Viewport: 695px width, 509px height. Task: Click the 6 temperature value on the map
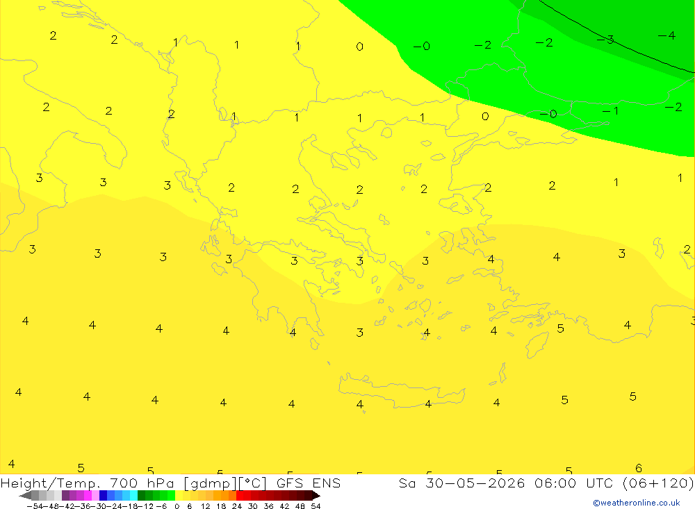639,468
